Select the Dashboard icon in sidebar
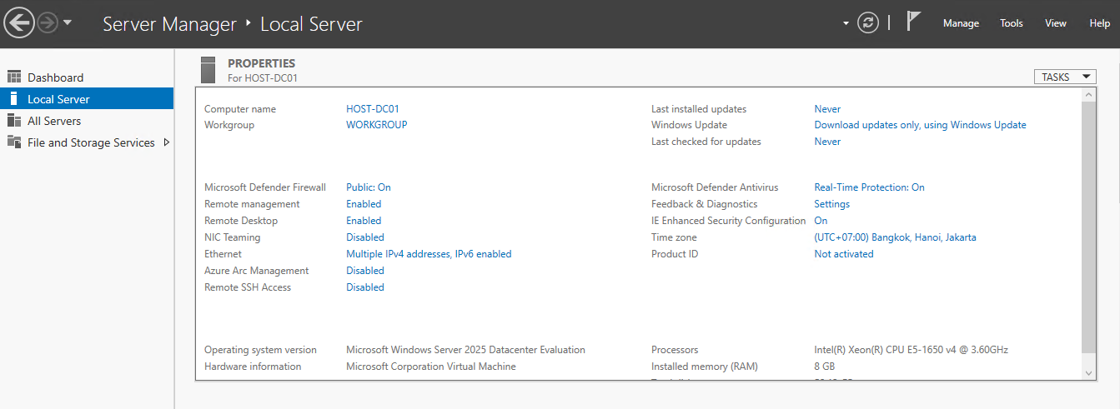This screenshot has width=1120, height=409. [x=14, y=77]
